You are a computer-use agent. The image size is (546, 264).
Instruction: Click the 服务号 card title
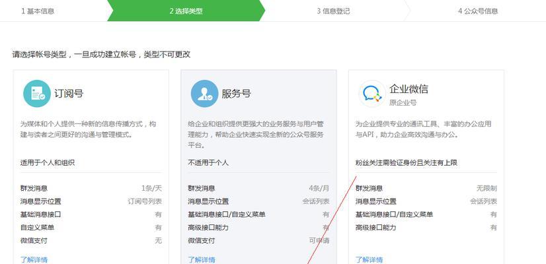pyautogui.click(x=237, y=94)
